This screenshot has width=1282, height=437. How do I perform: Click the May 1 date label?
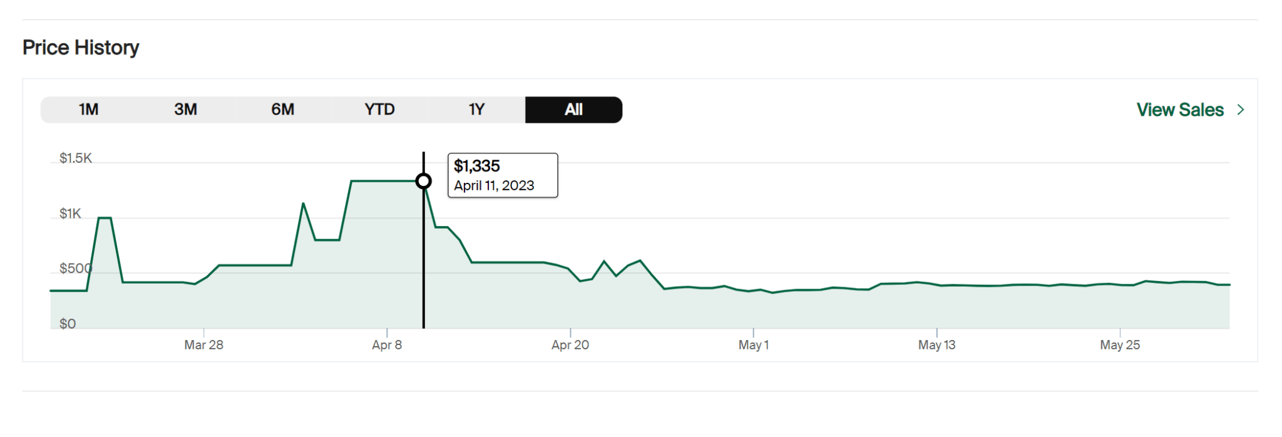[x=753, y=345]
